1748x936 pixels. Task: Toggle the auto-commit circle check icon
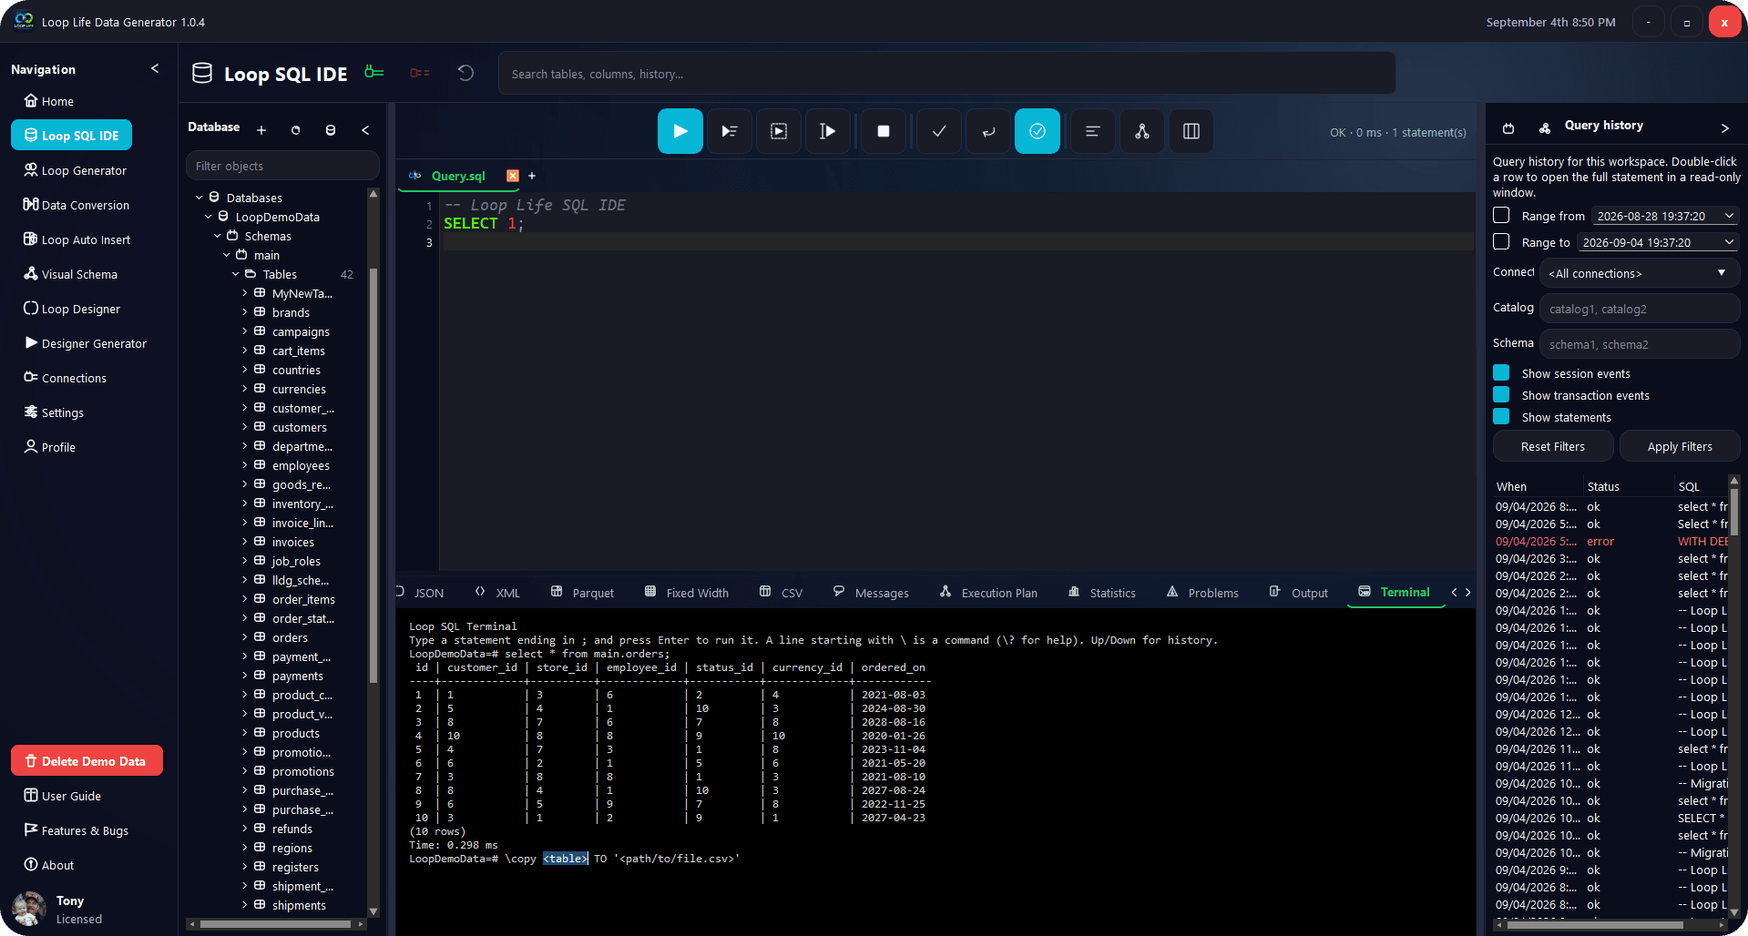1038,131
